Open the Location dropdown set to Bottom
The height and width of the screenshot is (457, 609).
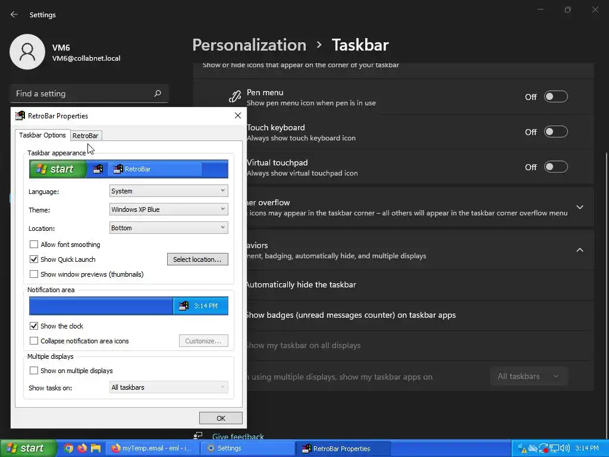pos(168,228)
